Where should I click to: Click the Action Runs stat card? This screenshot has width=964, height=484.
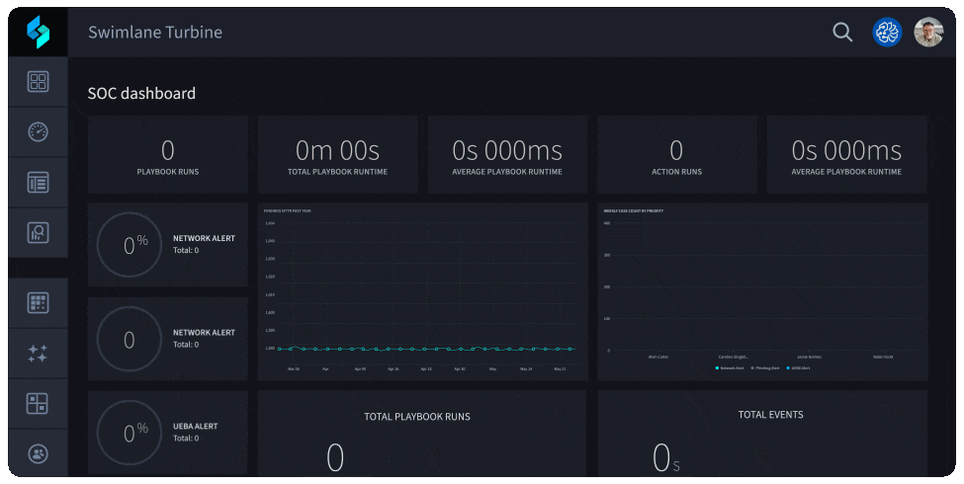[676, 155]
